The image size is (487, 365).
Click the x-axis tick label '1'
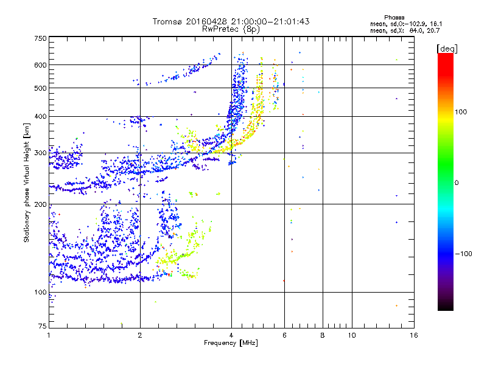point(49,335)
